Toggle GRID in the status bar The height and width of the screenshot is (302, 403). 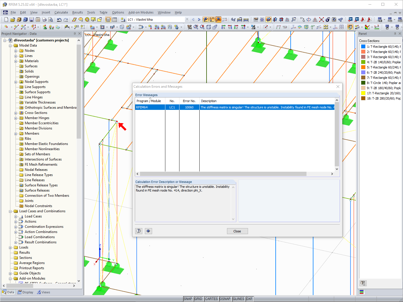(198, 299)
